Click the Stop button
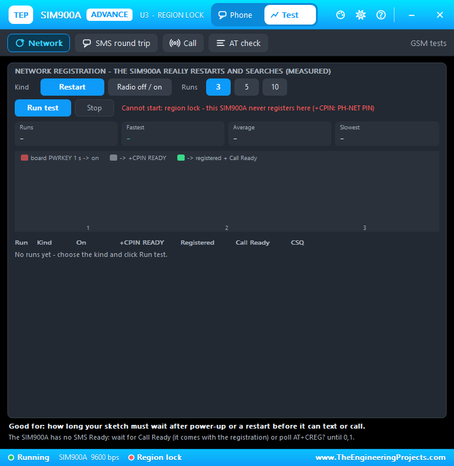454x466 pixels. click(x=94, y=108)
